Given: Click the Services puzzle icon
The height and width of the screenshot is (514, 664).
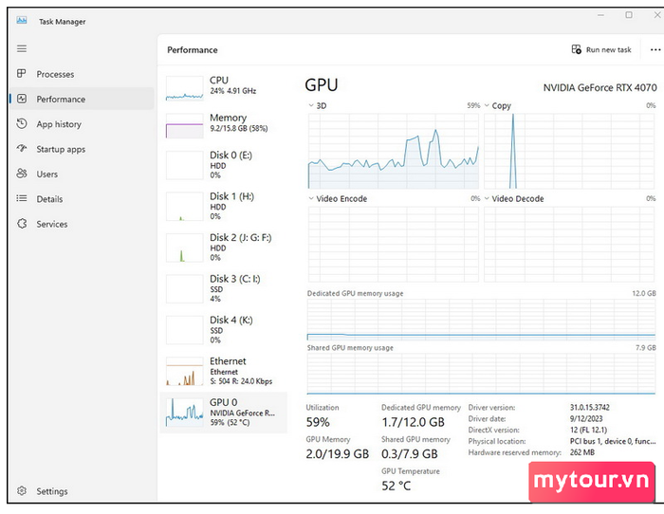Looking at the screenshot, I should (x=22, y=225).
